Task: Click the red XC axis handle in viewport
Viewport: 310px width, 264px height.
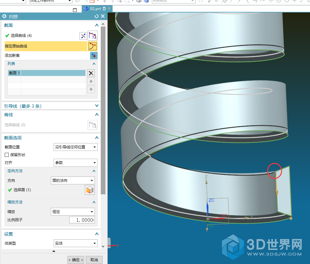Action: coord(217,218)
